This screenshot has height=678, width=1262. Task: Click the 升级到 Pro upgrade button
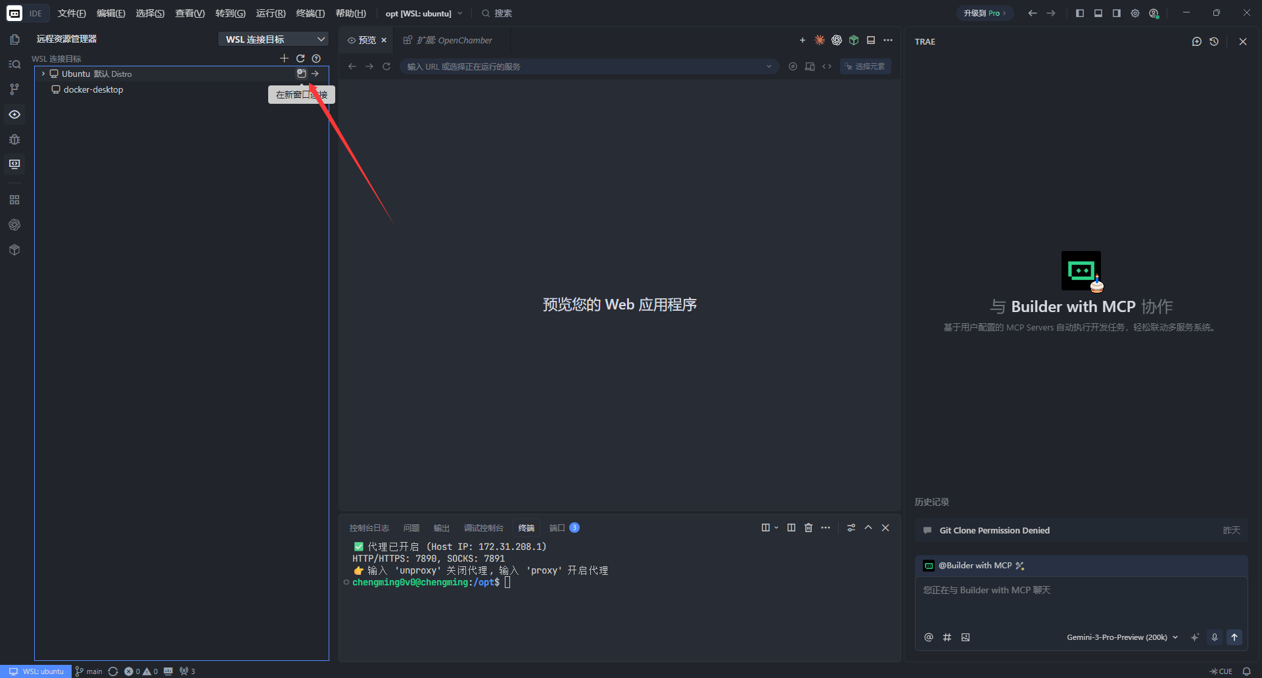(x=985, y=13)
